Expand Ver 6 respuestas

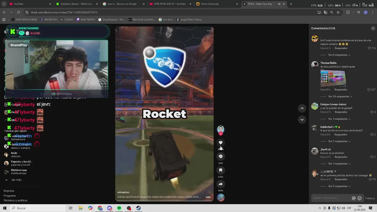[339, 55]
